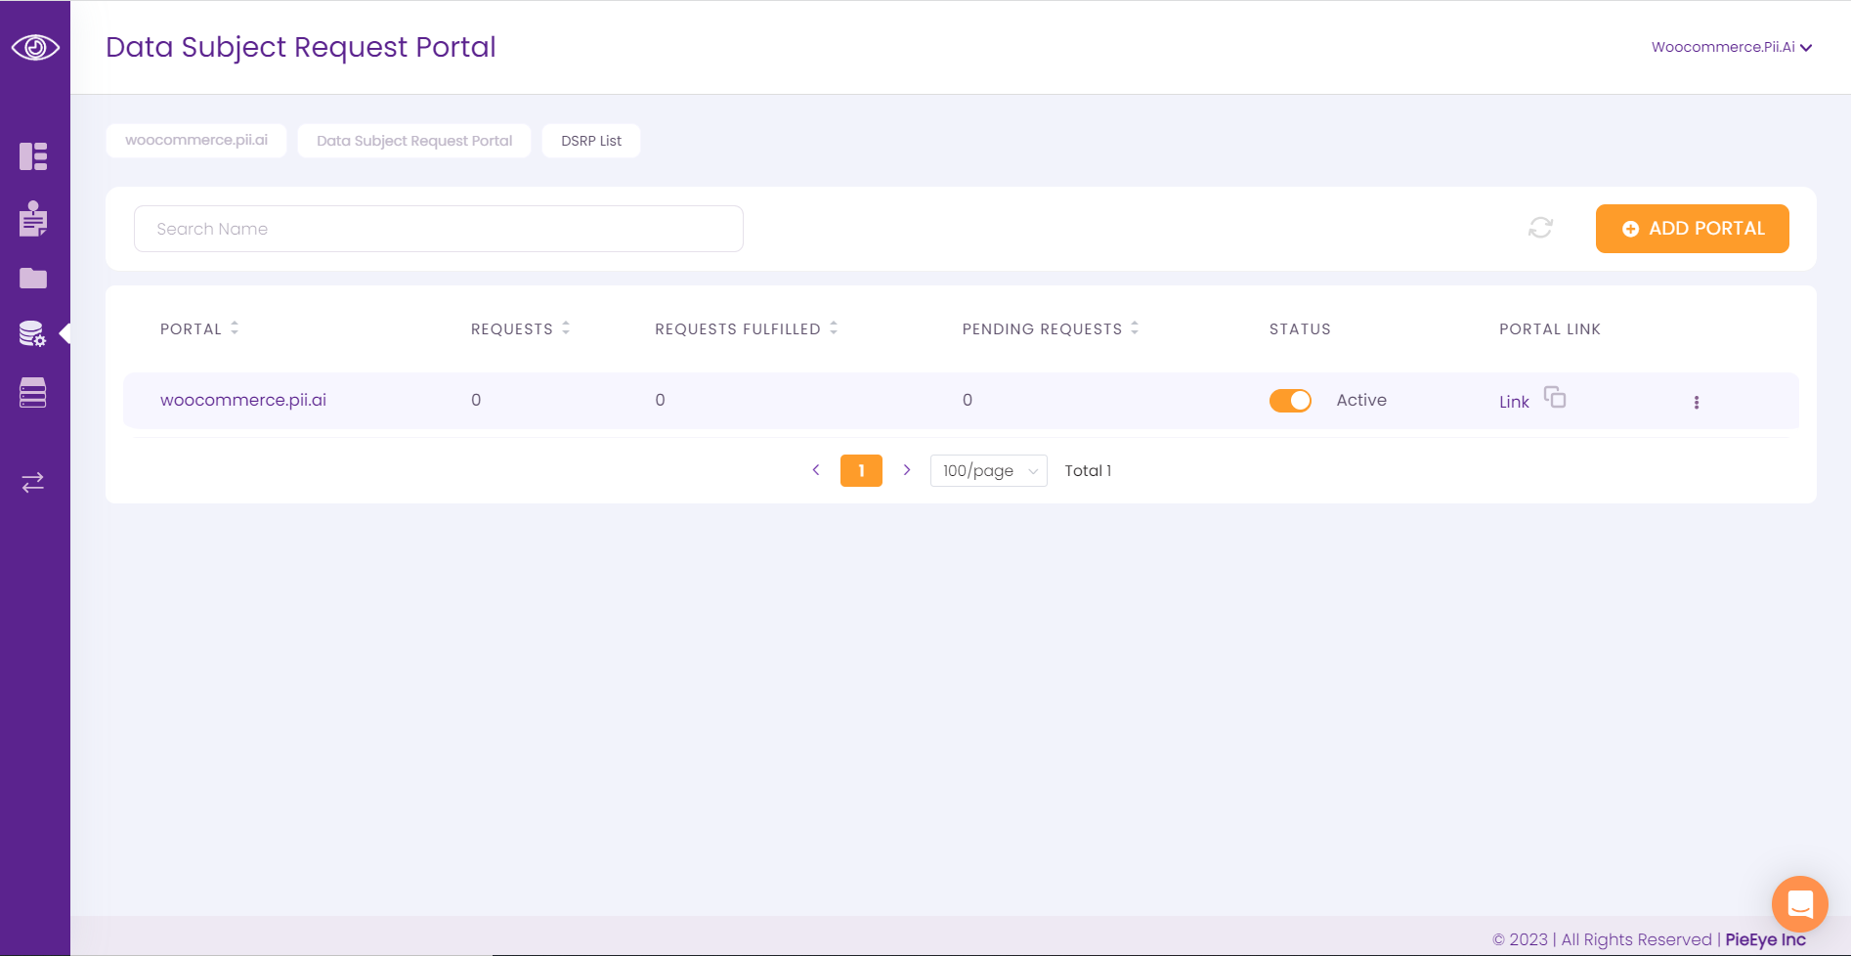Open the dashboard sidebar icon
Screen dimensions: 1851x956
point(33,156)
